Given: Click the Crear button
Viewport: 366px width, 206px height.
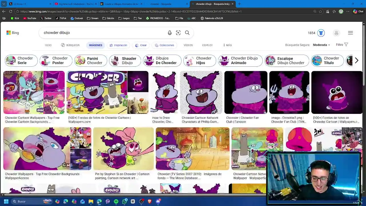Looking at the screenshot, I should [x=141, y=45].
